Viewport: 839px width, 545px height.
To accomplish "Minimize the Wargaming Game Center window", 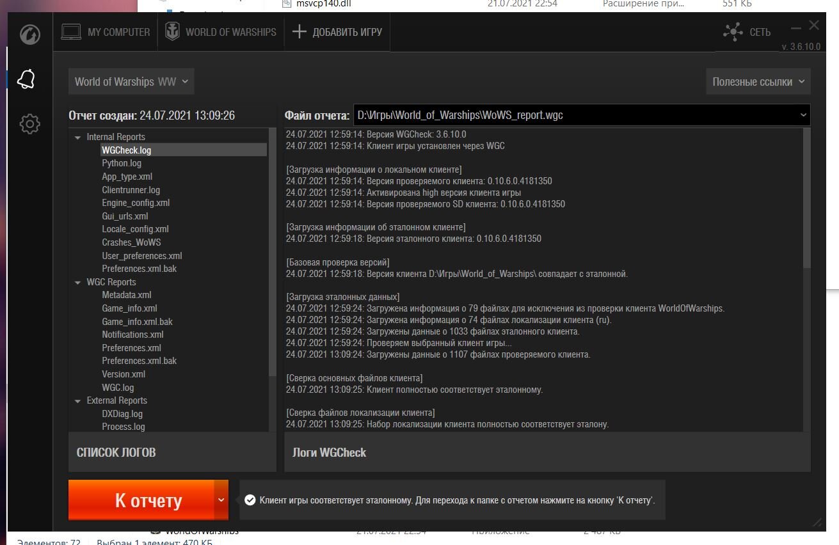I will [795, 28].
